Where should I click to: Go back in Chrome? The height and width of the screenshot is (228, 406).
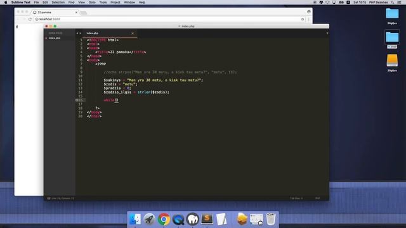point(18,19)
